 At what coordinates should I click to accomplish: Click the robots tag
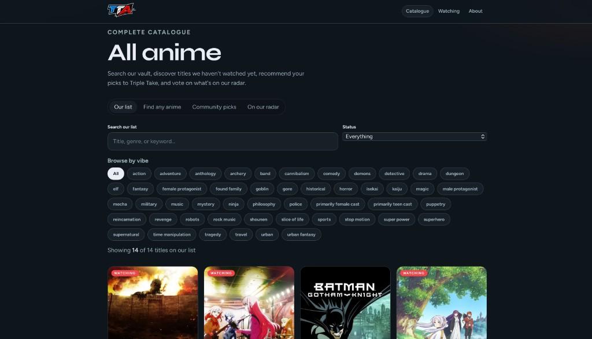click(192, 219)
